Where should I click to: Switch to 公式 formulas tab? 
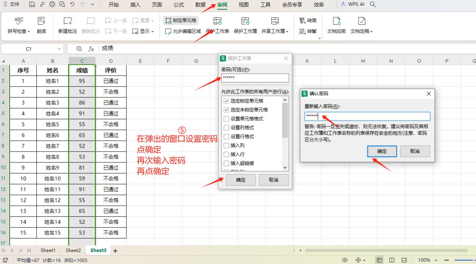click(179, 5)
